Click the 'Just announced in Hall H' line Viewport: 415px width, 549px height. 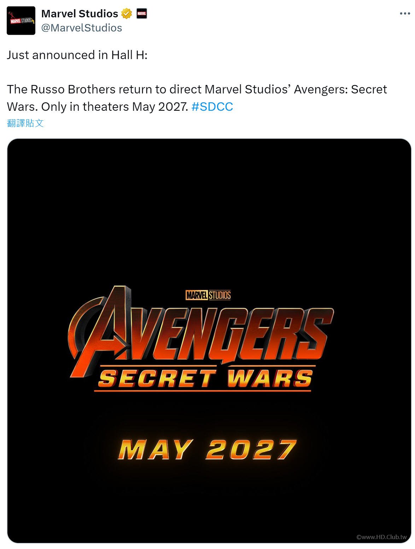click(x=77, y=55)
